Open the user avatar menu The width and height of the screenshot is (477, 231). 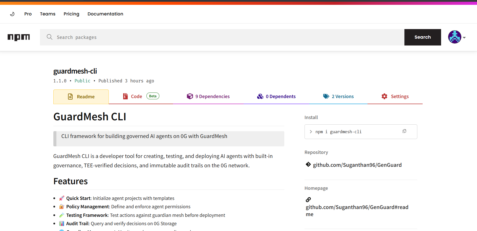[x=454, y=37]
